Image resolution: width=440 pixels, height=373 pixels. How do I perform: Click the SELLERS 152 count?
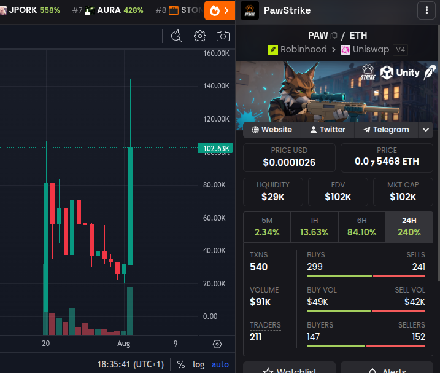click(x=419, y=337)
